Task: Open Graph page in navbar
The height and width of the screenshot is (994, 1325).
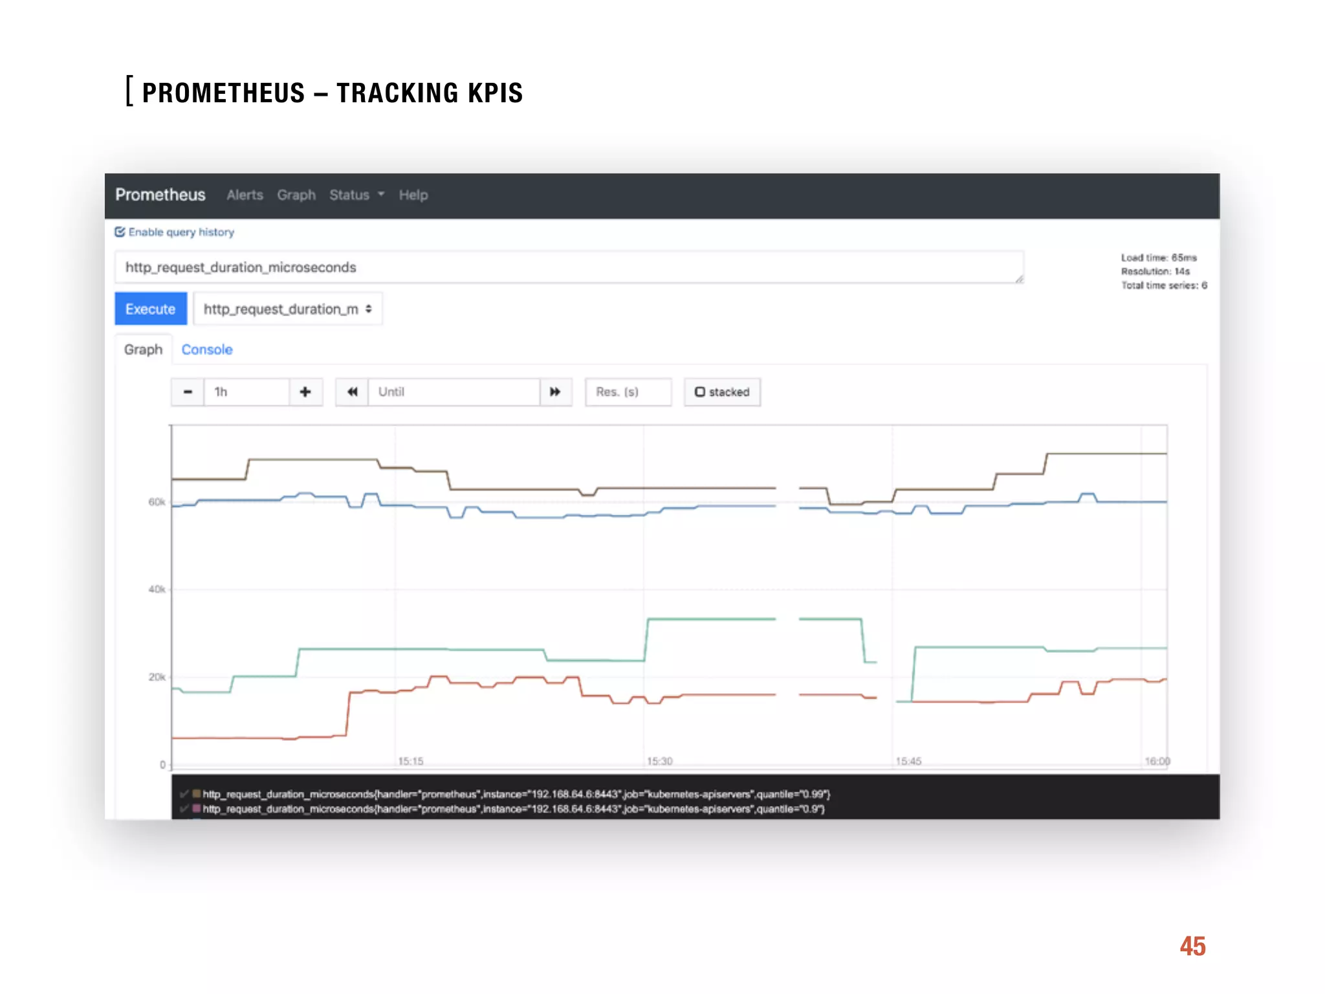Action: (296, 195)
